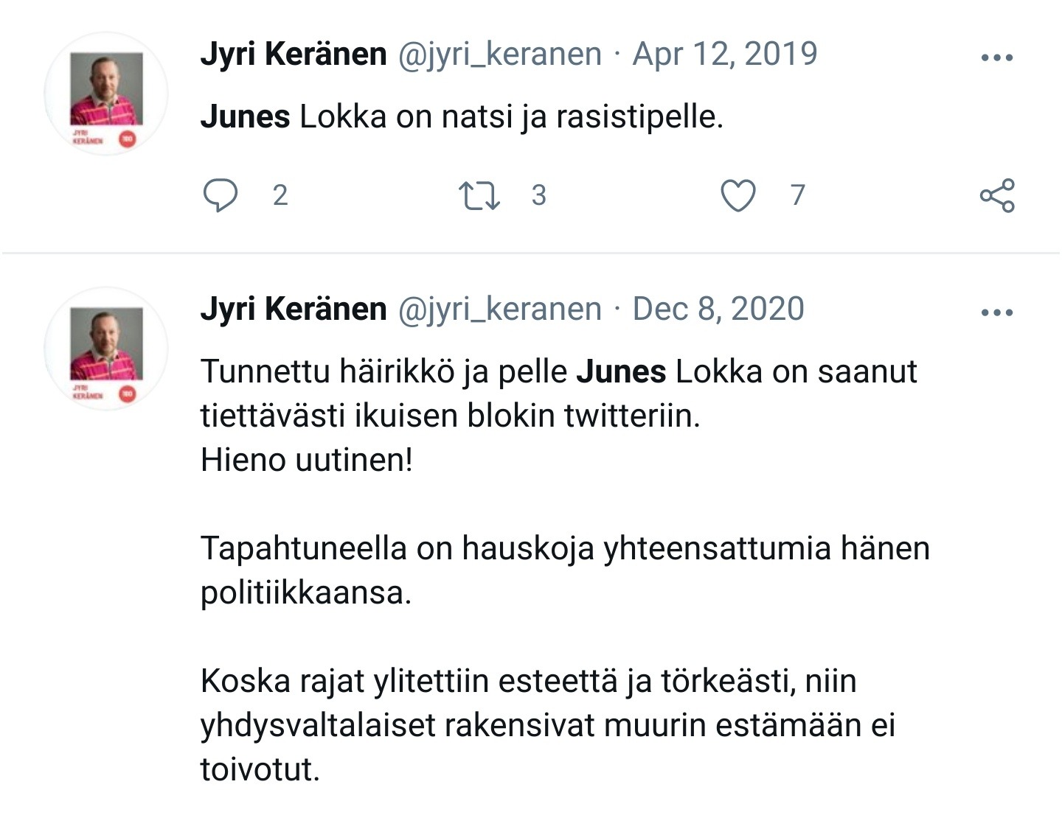Open profile picture on the first tweet
Screen dimensions: 1062x818
[106, 94]
